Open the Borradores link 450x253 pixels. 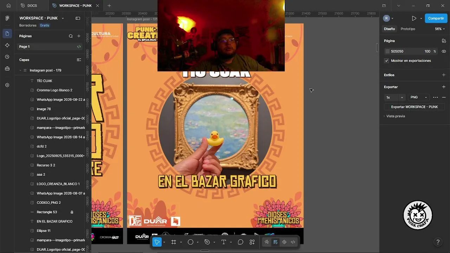point(28,25)
